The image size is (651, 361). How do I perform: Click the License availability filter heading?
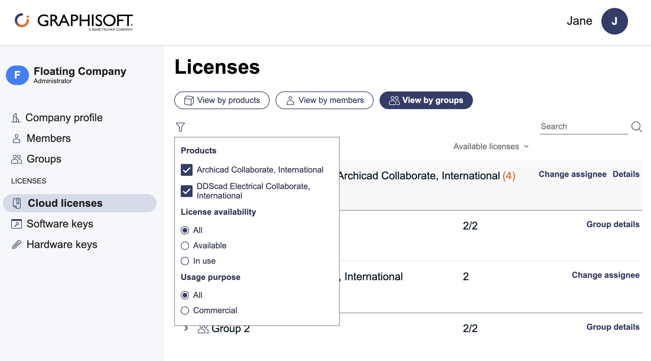tap(218, 212)
